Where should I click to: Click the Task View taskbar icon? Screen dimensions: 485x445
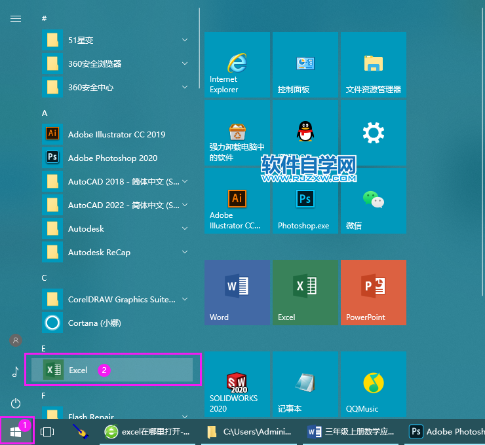47,432
